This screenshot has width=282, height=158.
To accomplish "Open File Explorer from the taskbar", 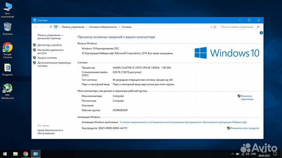I will click(x=15, y=154).
